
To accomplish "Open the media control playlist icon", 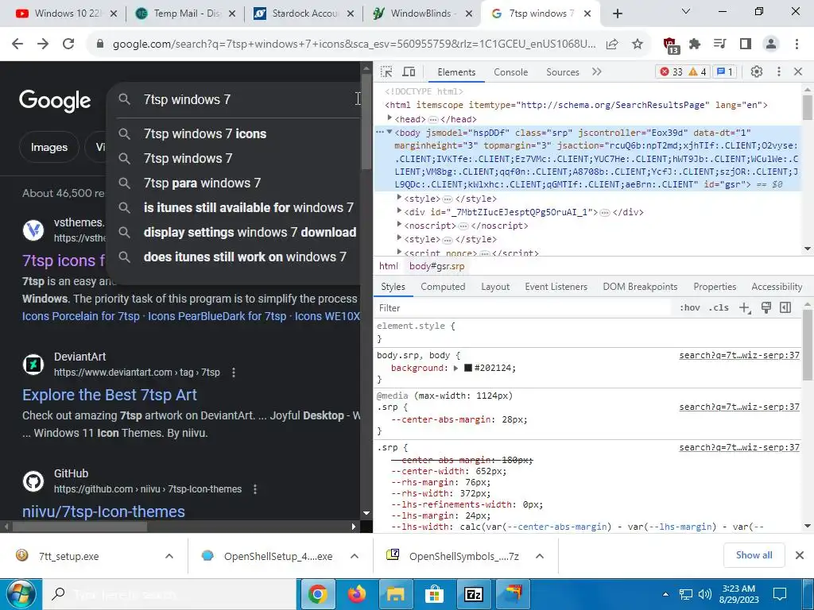I will (719, 44).
